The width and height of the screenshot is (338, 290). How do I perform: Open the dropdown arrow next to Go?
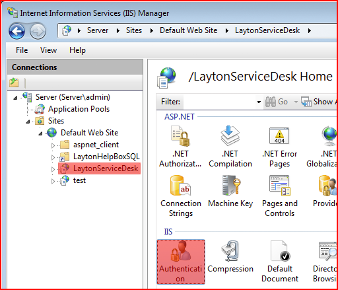[x=296, y=102]
